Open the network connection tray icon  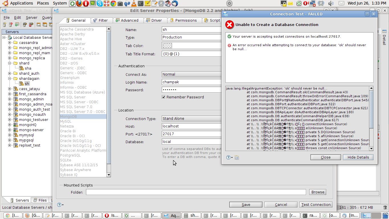(x=312, y=3)
